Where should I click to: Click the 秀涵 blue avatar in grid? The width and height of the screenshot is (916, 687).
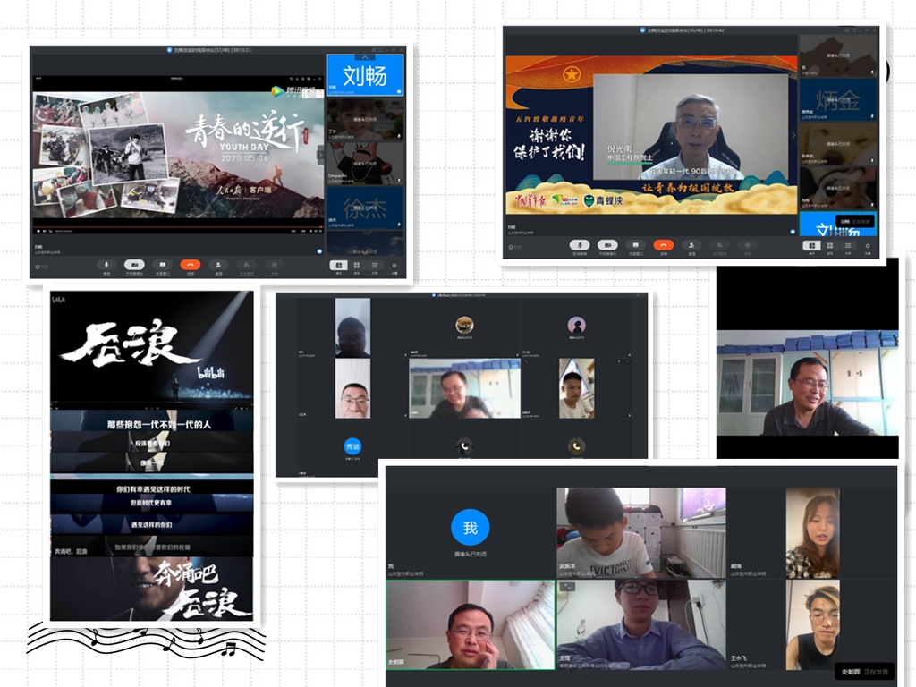[353, 445]
